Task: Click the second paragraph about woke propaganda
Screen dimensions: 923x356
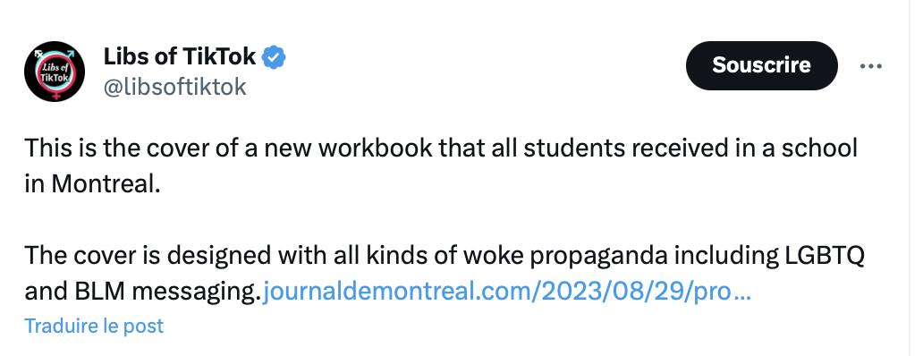Action: (x=445, y=273)
